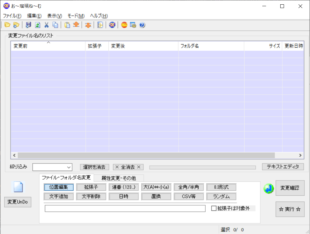Open the ヘルプ(H) menu
This screenshot has height=234, width=310.
click(x=99, y=16)
